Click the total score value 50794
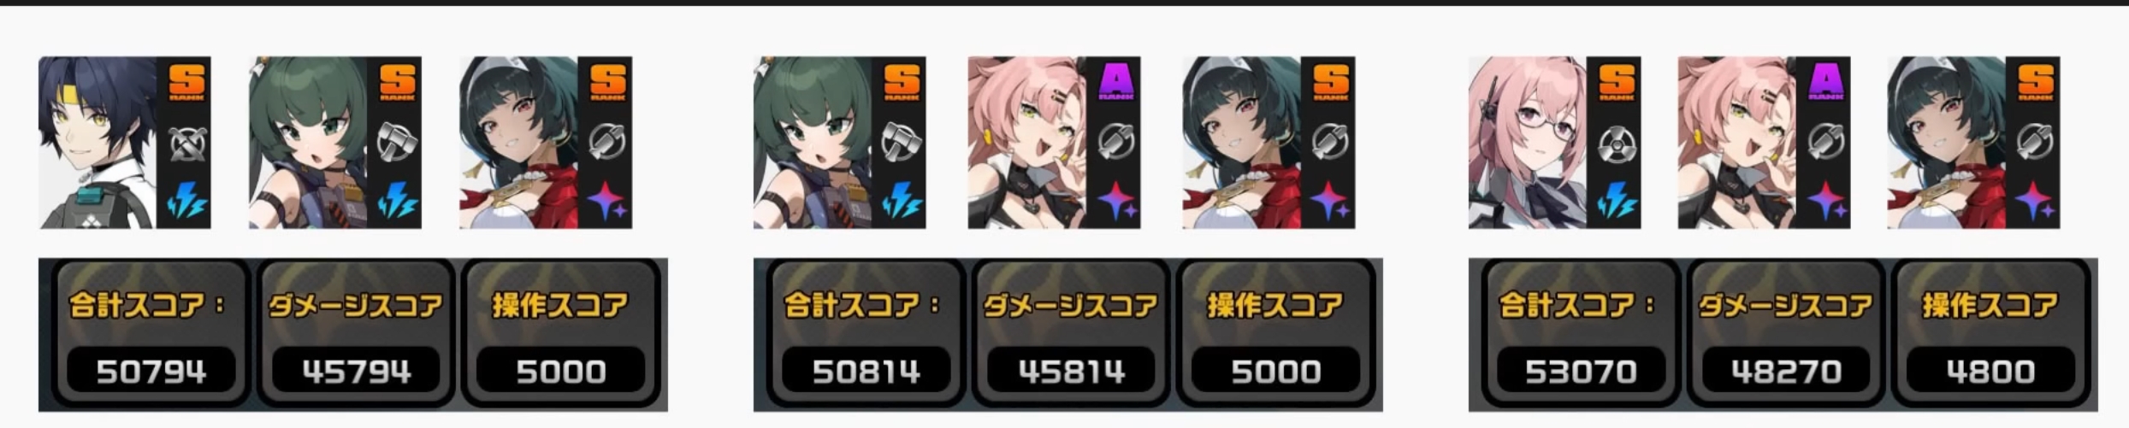 click(151, 371)
